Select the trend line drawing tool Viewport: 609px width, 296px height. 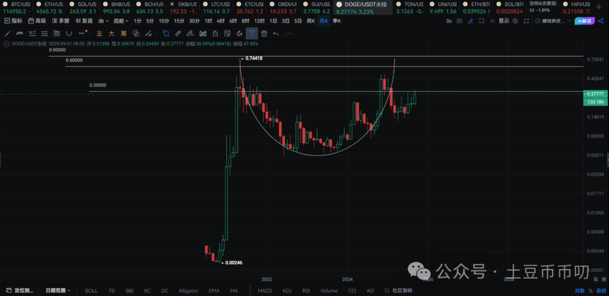[x=8, y=33]
